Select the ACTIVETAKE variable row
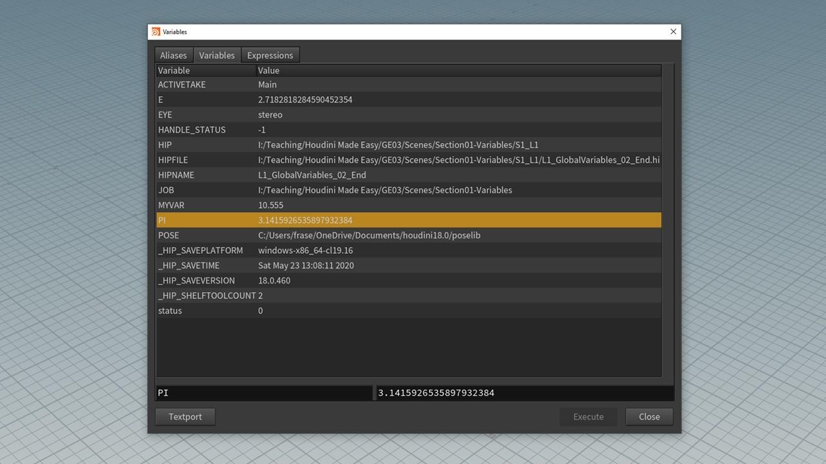Viewport: 826px width, 464px height. (x=409, y=84)
